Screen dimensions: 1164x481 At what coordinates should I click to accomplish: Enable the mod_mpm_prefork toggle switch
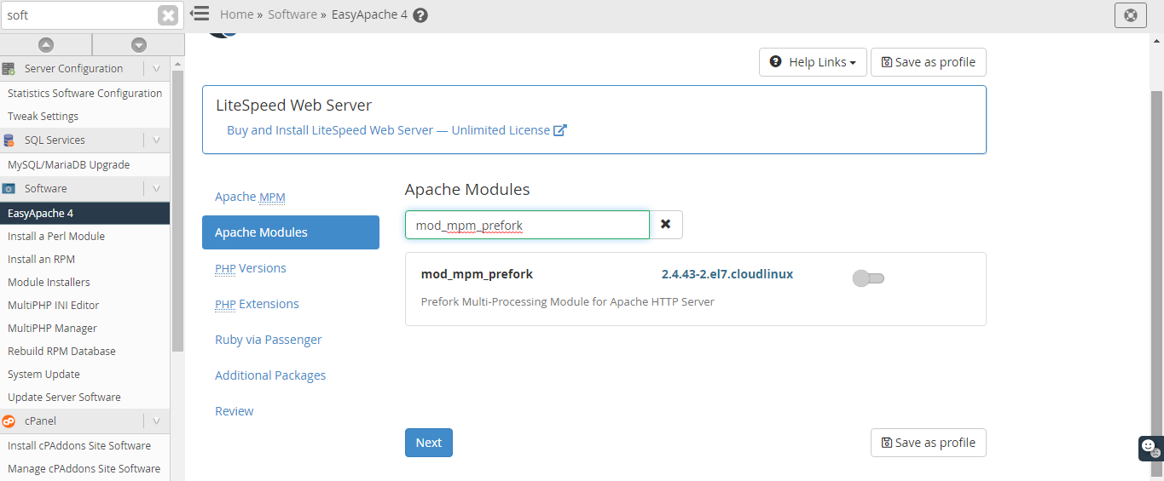869,278
